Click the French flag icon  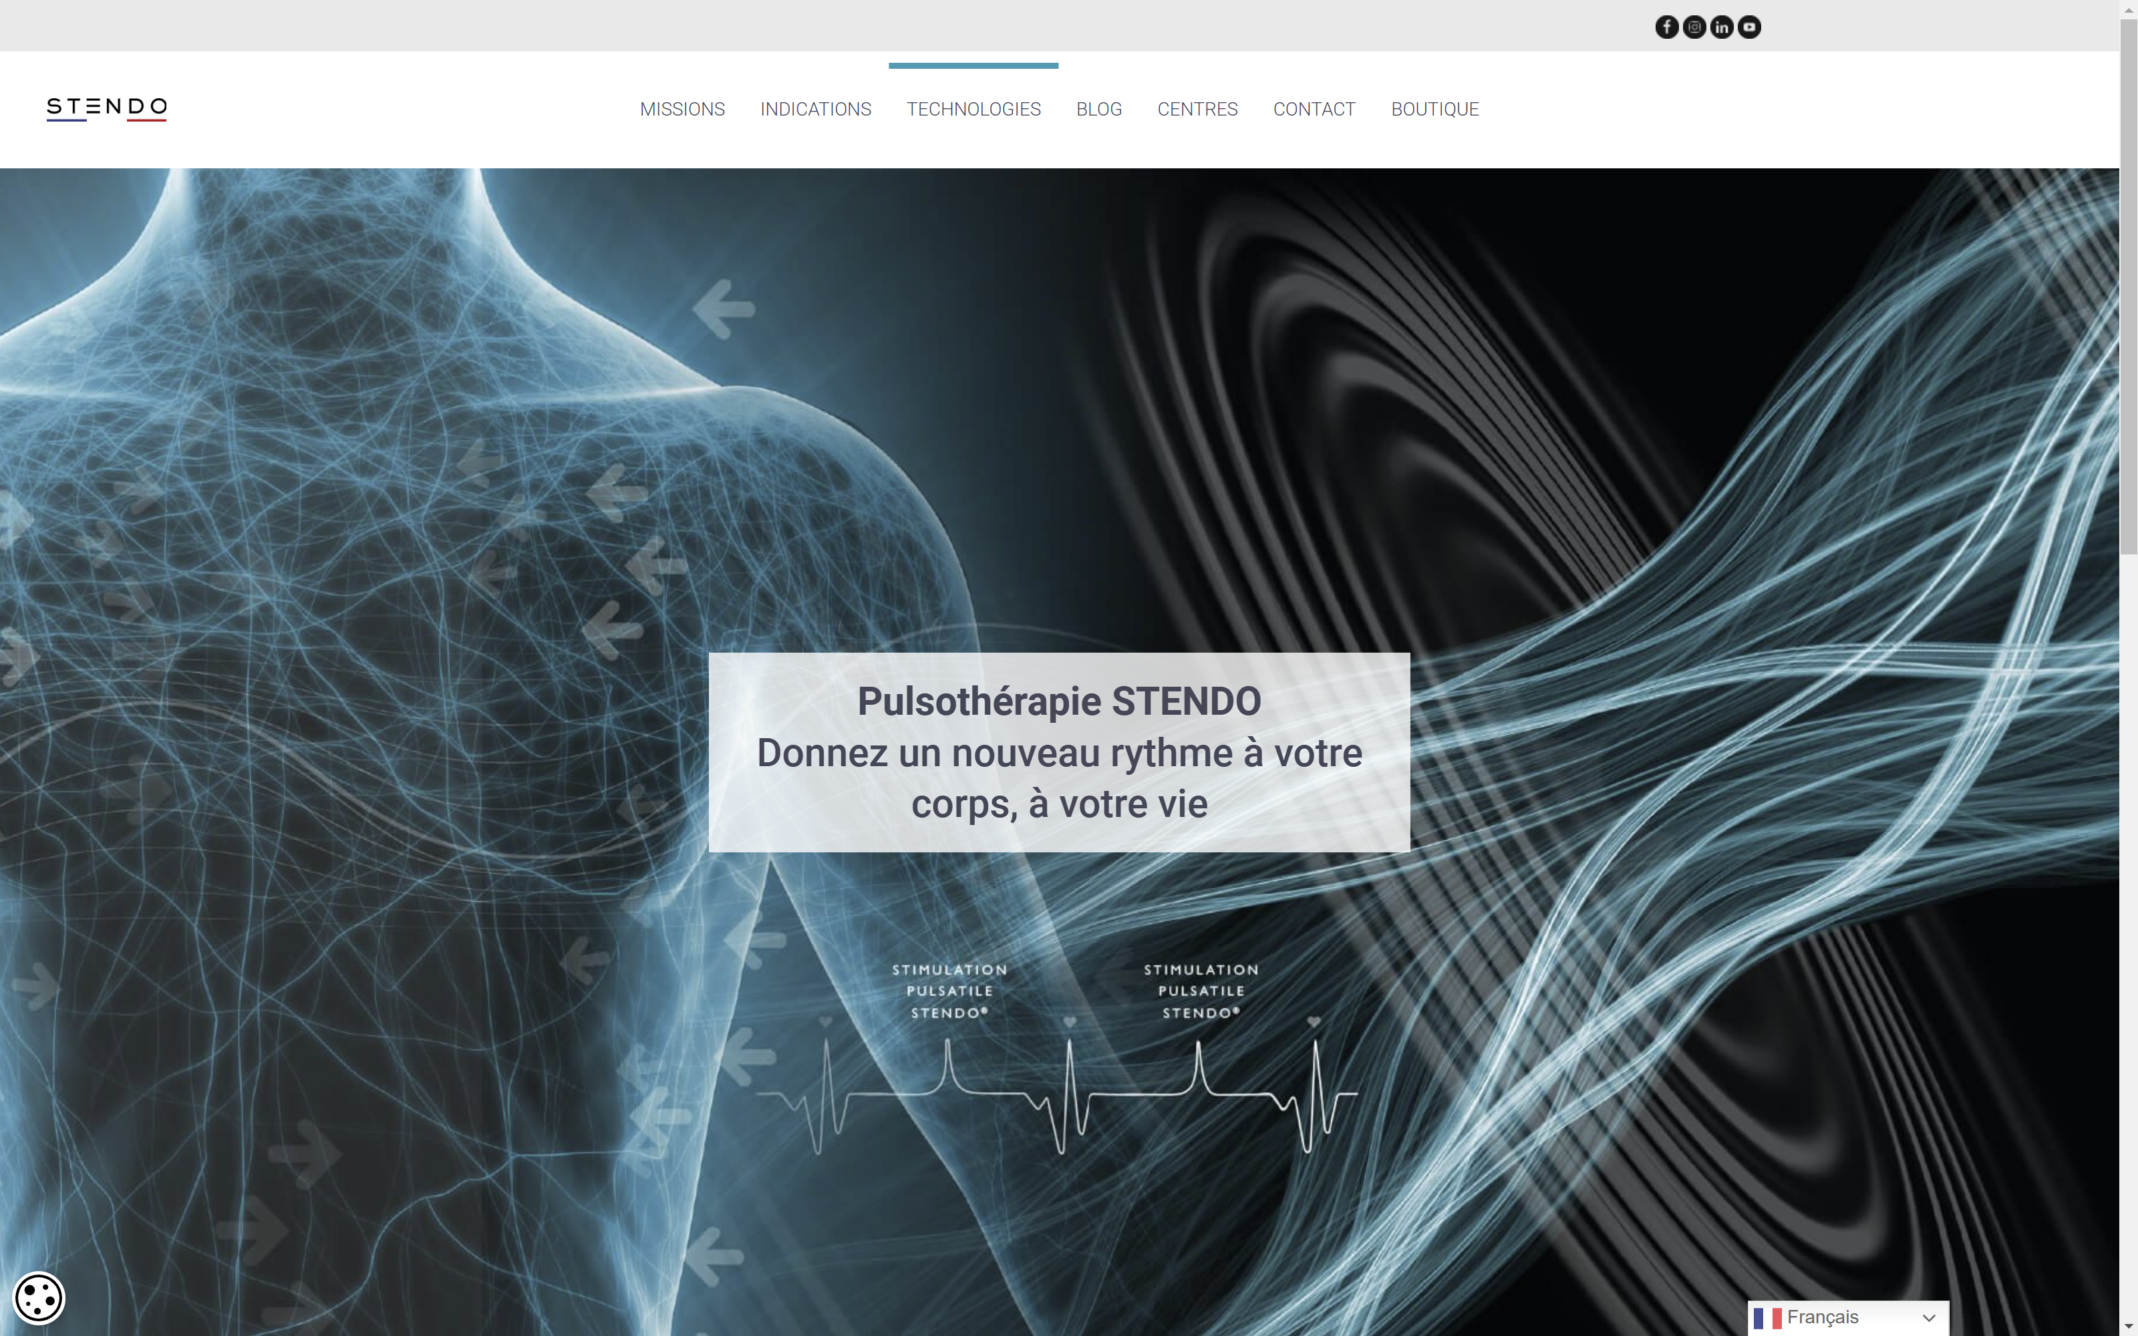pos(1768,1319)
